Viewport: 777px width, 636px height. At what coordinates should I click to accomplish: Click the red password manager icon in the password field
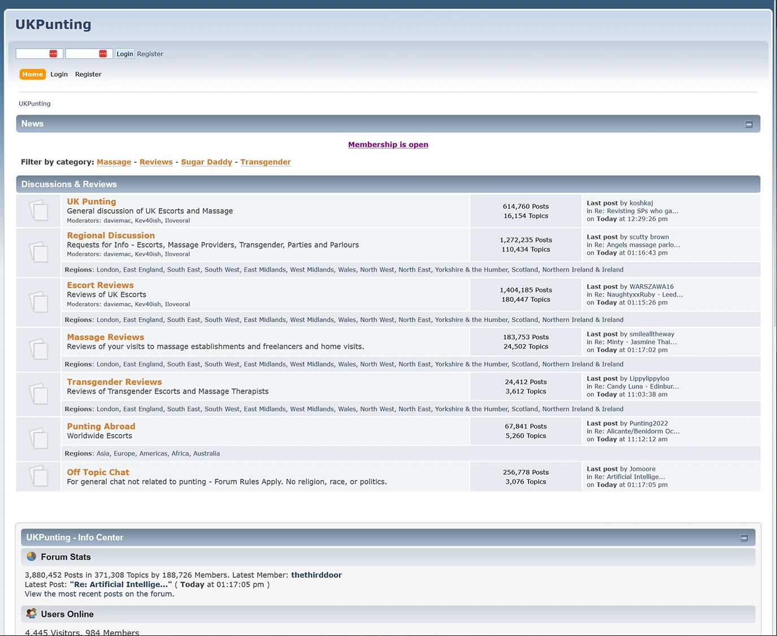103,54
